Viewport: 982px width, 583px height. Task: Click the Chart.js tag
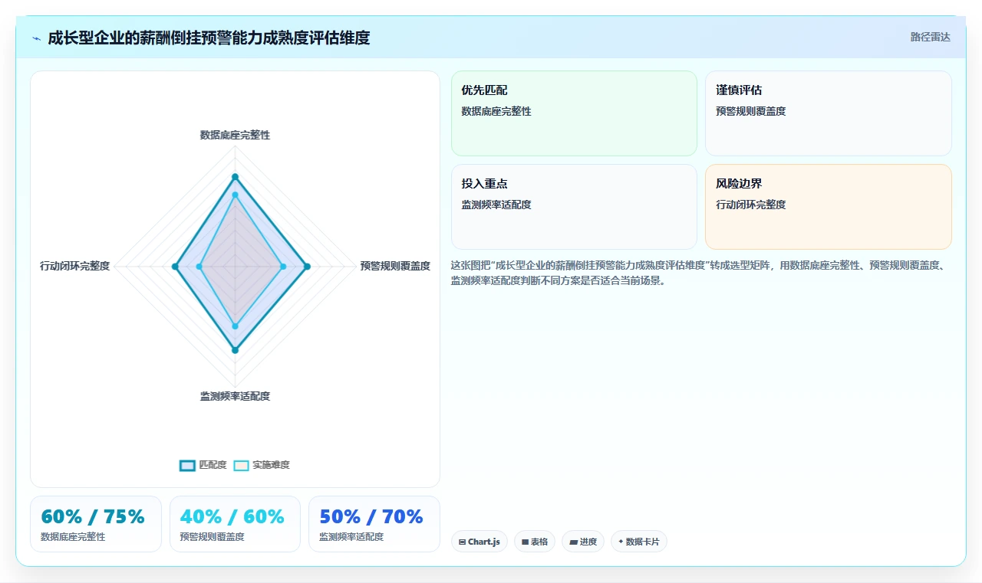coord(479,542)
